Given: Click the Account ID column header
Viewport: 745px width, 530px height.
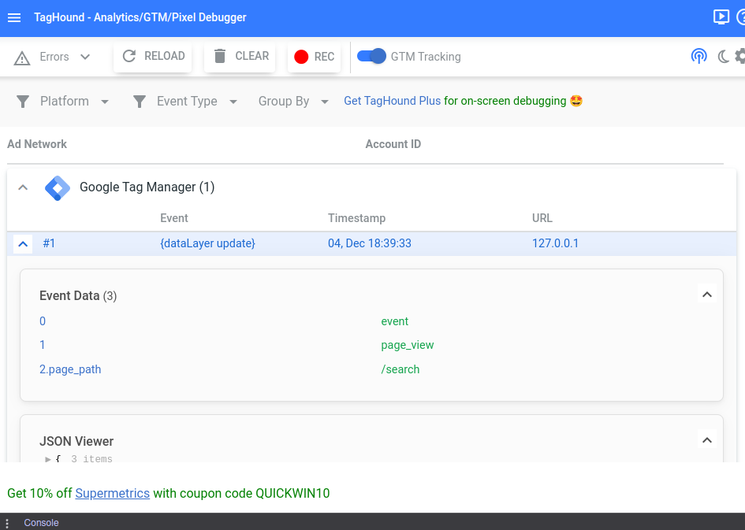Looking at the screenshot, I should (x=393, y=144).
